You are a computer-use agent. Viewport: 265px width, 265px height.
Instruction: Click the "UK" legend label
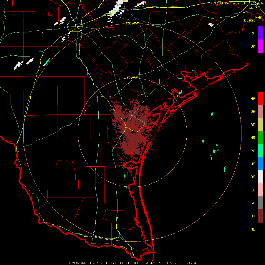point(253,46)
